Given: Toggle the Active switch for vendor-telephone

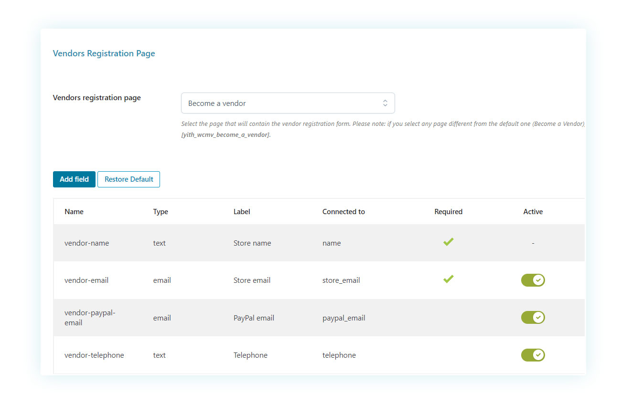Looking at the screenshot, I should (533, 355).
